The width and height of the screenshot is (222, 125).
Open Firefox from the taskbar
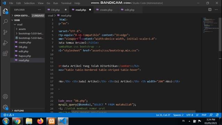click(40, 121)
